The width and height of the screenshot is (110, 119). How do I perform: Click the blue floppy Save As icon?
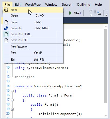[6, 28]
